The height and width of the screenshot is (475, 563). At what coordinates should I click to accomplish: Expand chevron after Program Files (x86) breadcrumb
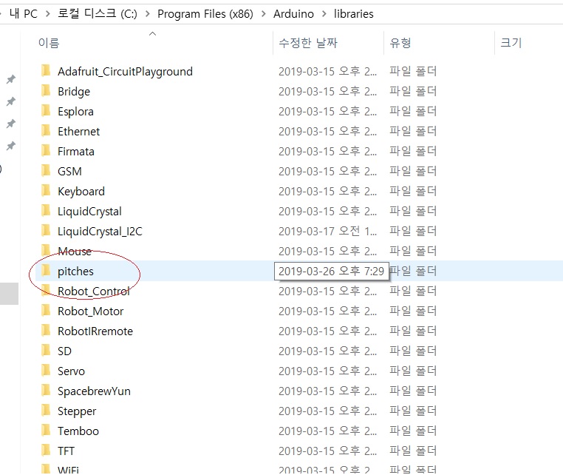coord(264,14)
